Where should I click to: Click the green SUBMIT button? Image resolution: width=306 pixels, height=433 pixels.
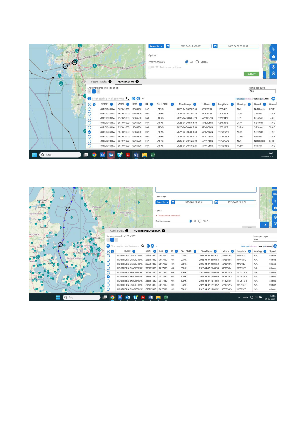point(251,74)
